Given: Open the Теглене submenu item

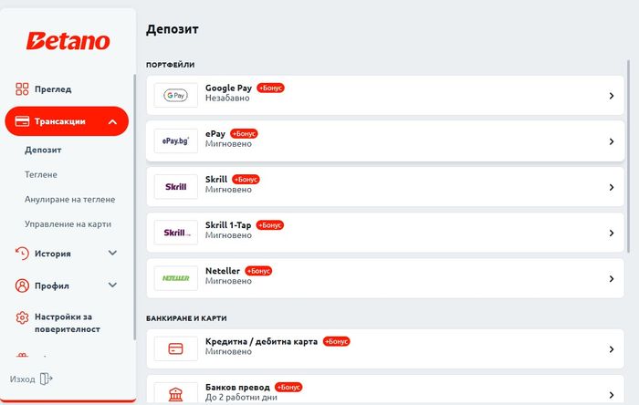Looking at the screenshot, I should [x=41, y=174].
